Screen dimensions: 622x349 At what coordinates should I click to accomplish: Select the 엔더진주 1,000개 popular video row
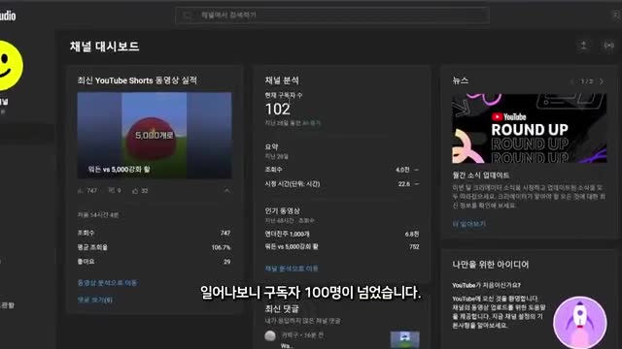342,235
